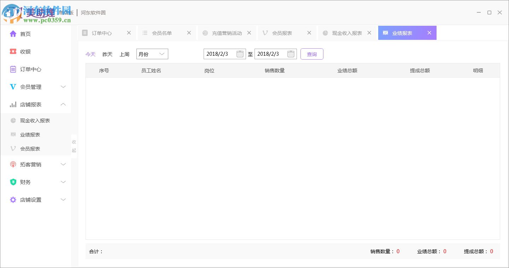Select the 财务 finance shield icon
The image size is (509, 268).
[x=13, y=182]
